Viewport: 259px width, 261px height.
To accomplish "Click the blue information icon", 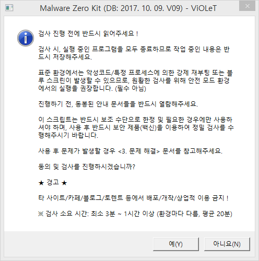I will [26, 38].
